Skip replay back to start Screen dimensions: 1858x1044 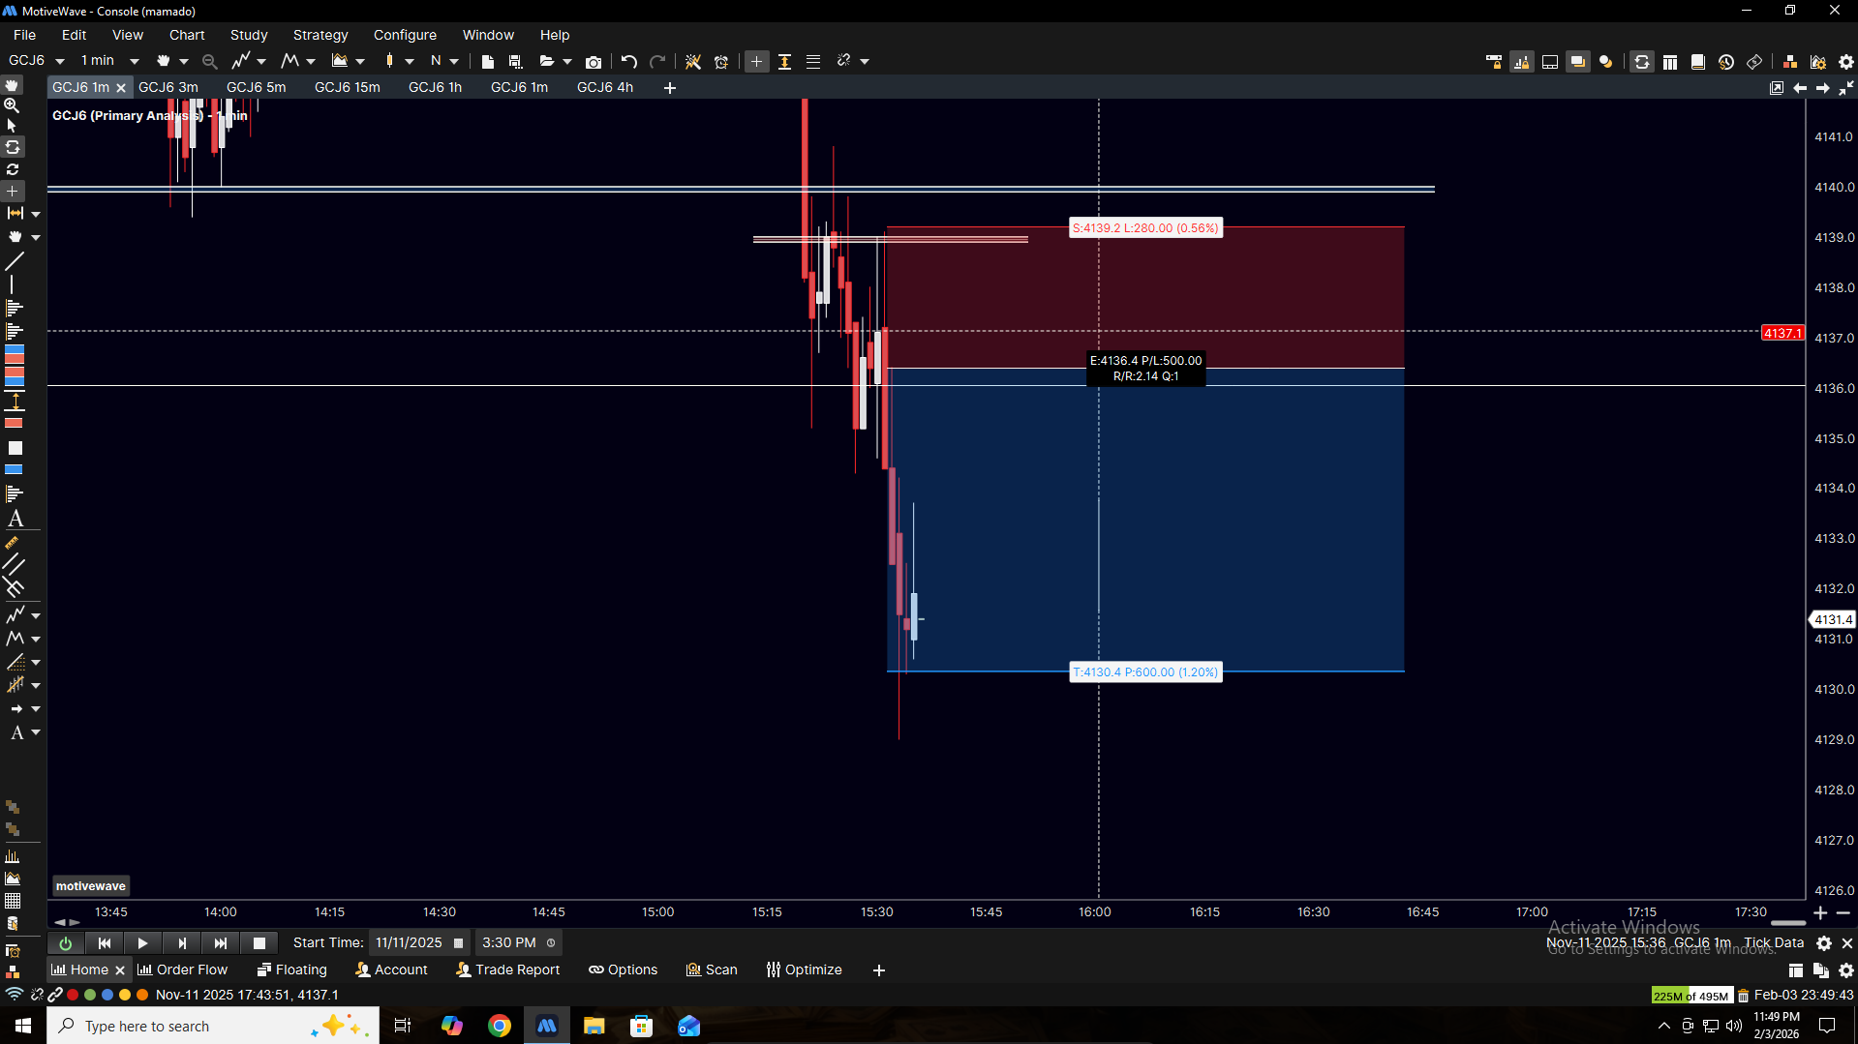click(105, 942)
